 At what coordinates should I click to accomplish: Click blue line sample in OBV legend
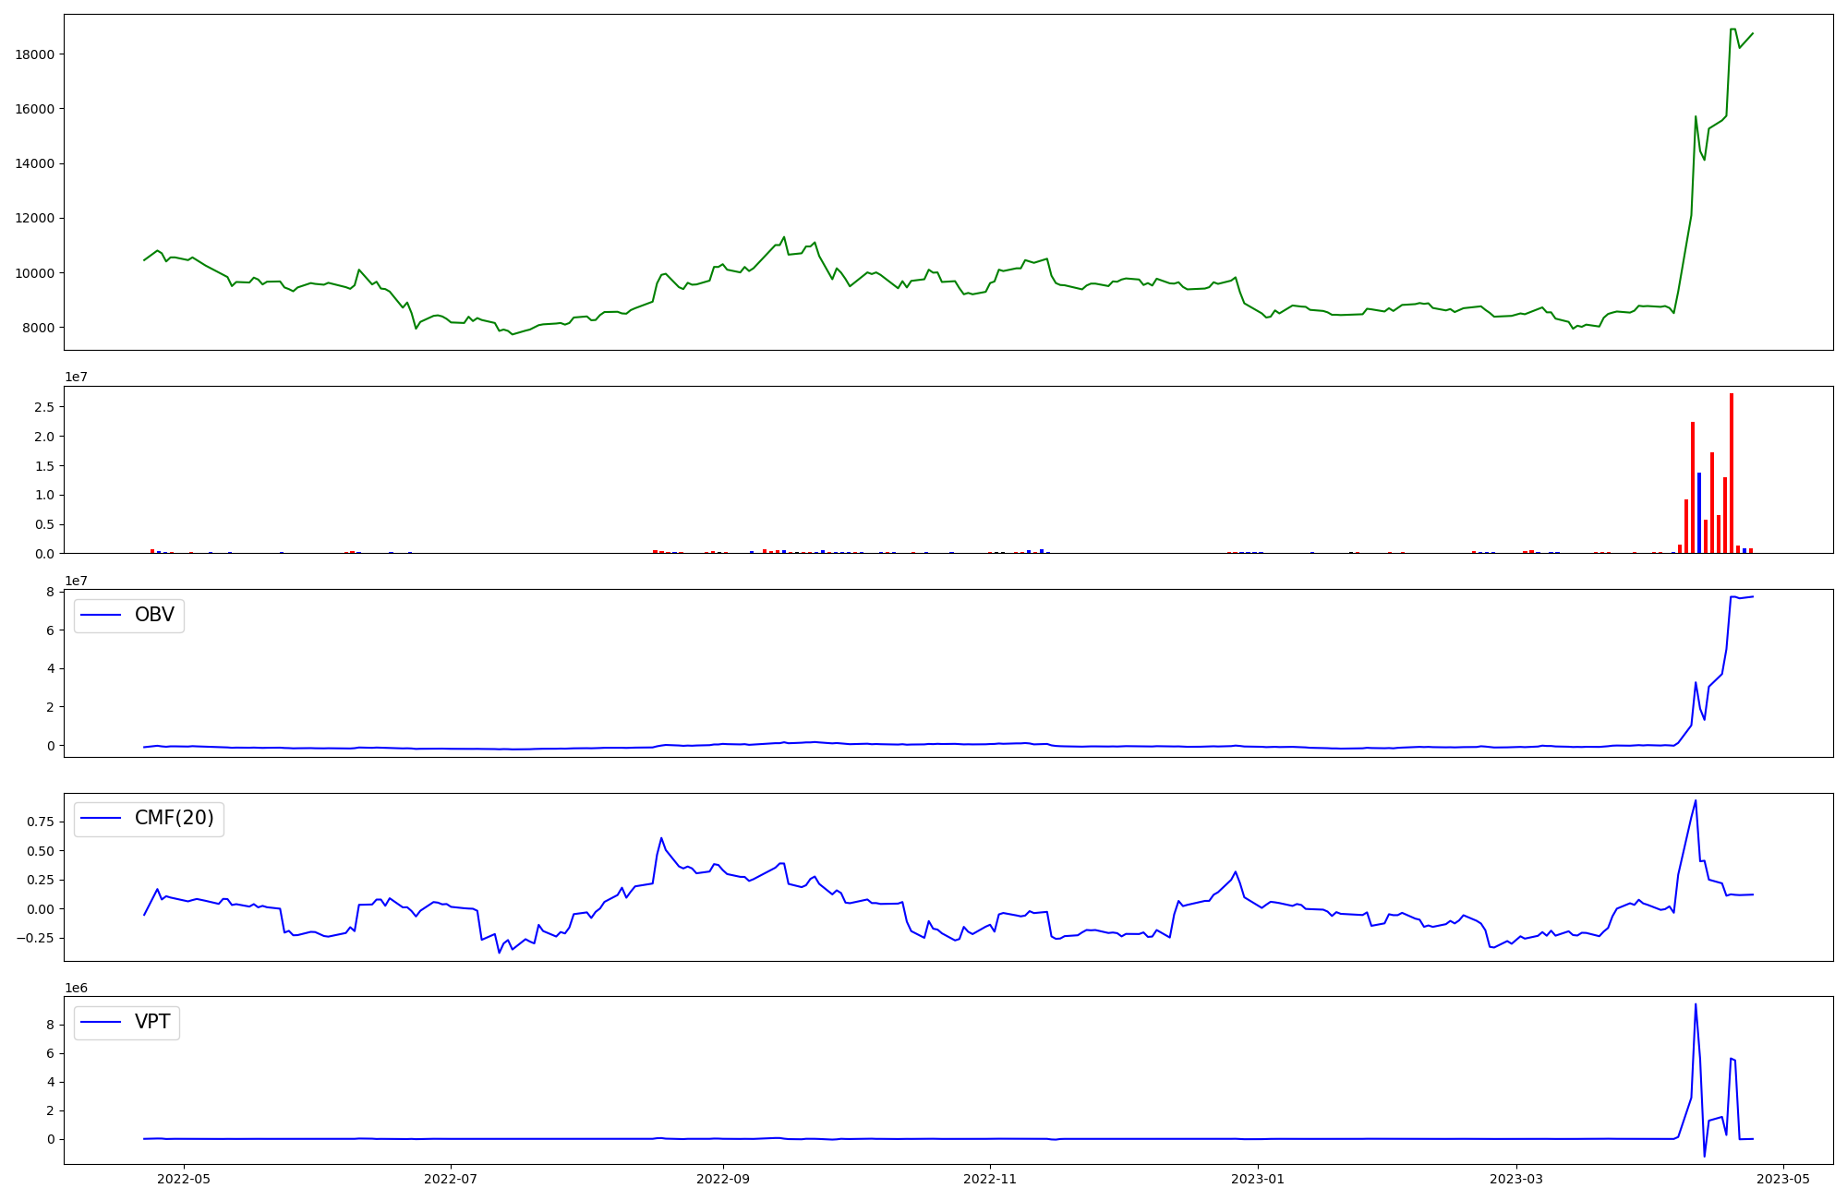102,615
